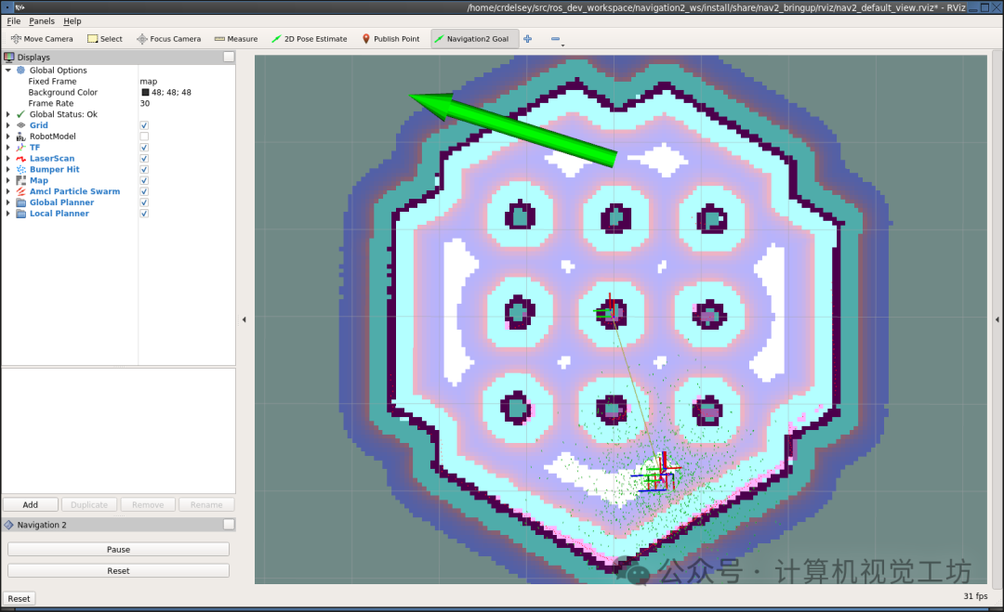The height and width of the screenshot is (612, 1004).
Task: Click the RobotModel display icon
Action: tap(21, 137)
